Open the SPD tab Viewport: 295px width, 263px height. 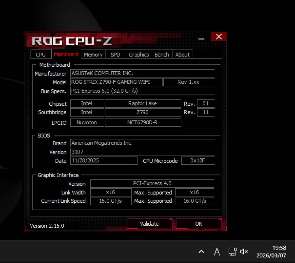(x=115, y=55)
